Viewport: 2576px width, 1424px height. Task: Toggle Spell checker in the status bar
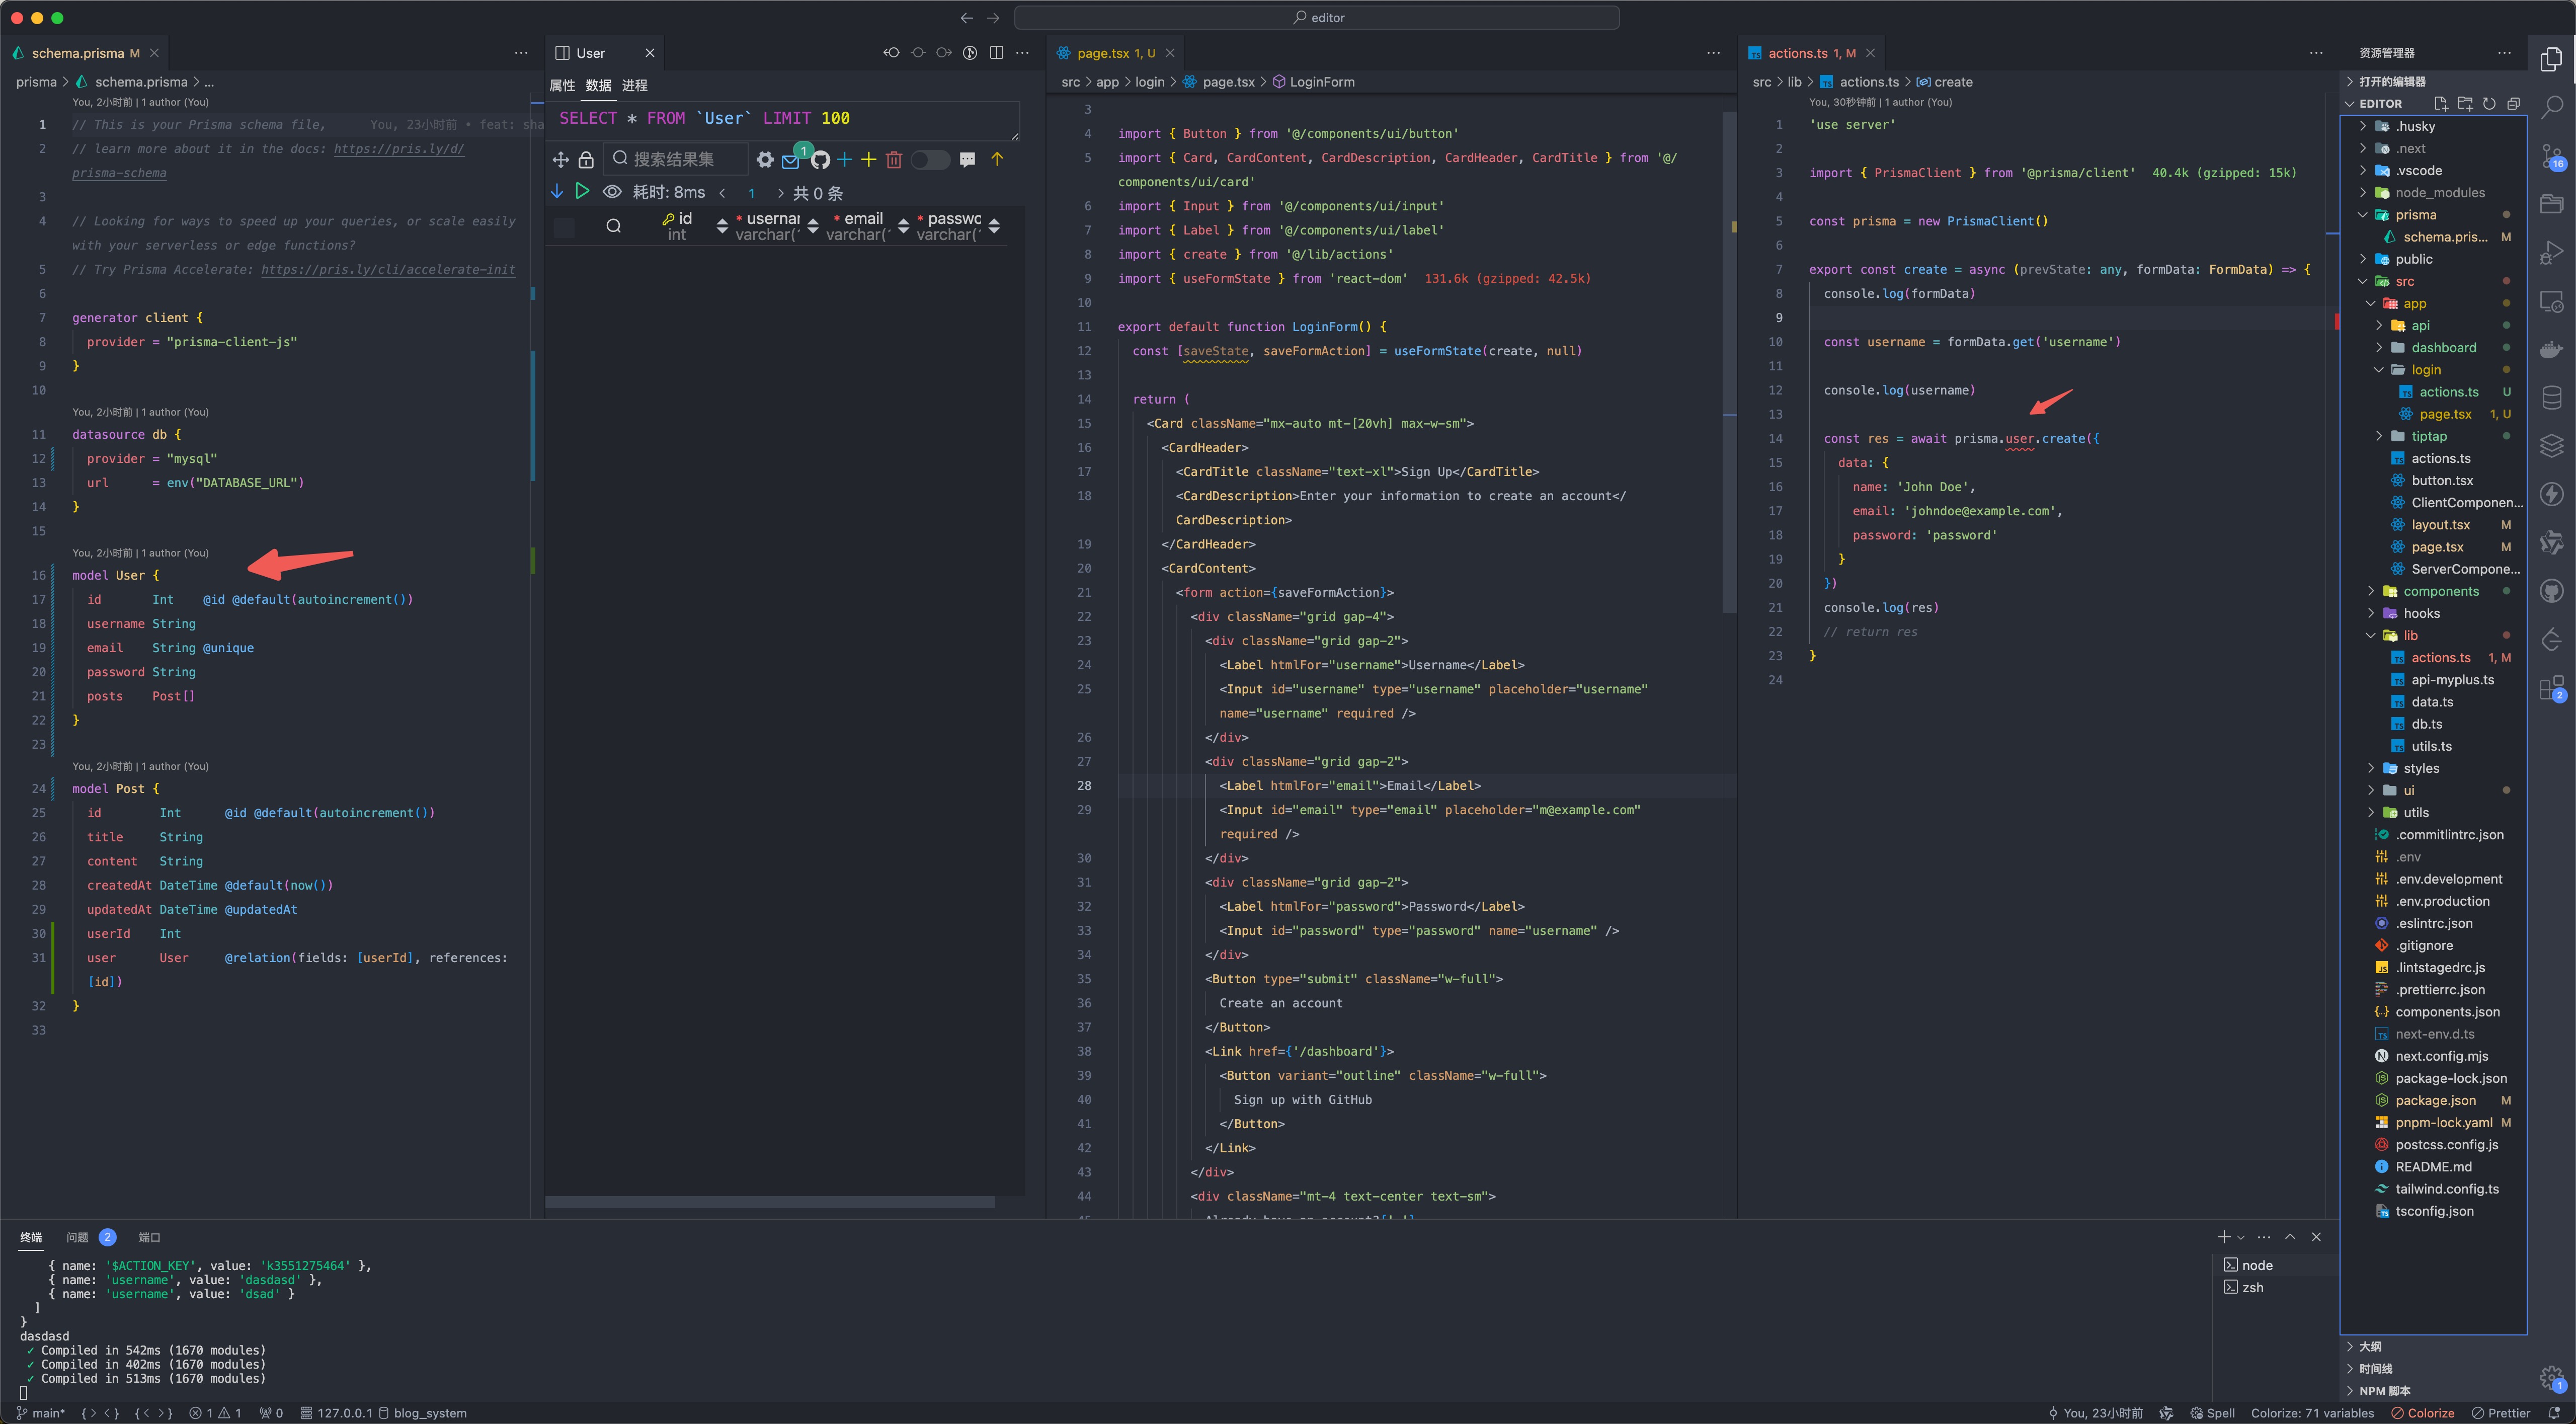[2212, 1412]
